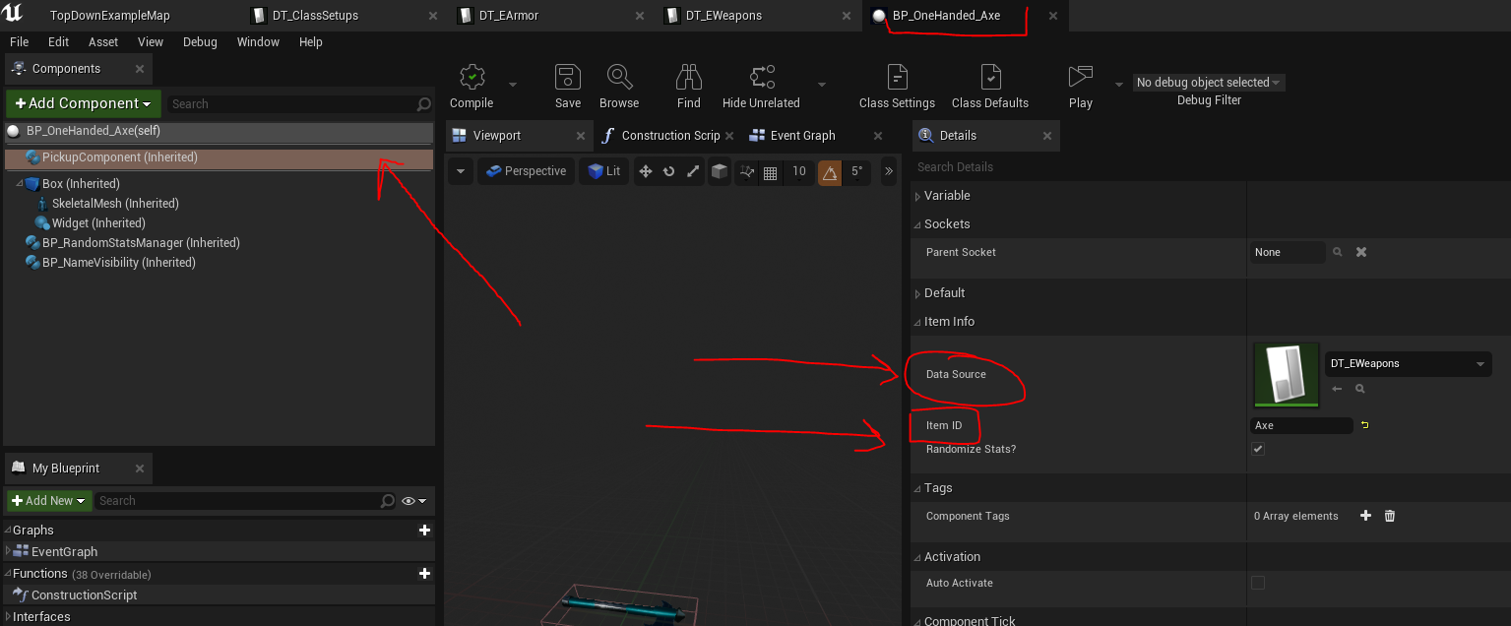1511x626 pixels.
Task: Toggle the world/local coordinate cube icon
Action: pos(720,171)
